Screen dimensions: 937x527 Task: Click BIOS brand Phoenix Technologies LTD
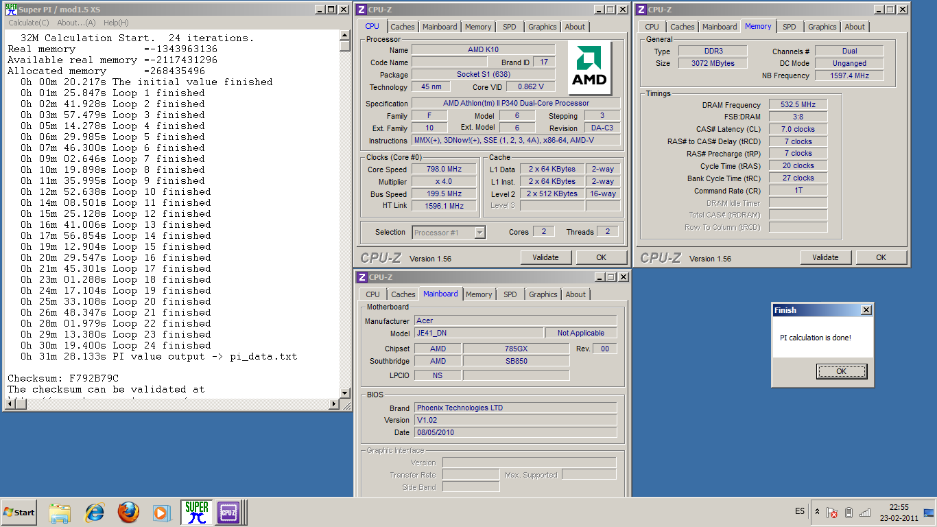tap(515, 408)
